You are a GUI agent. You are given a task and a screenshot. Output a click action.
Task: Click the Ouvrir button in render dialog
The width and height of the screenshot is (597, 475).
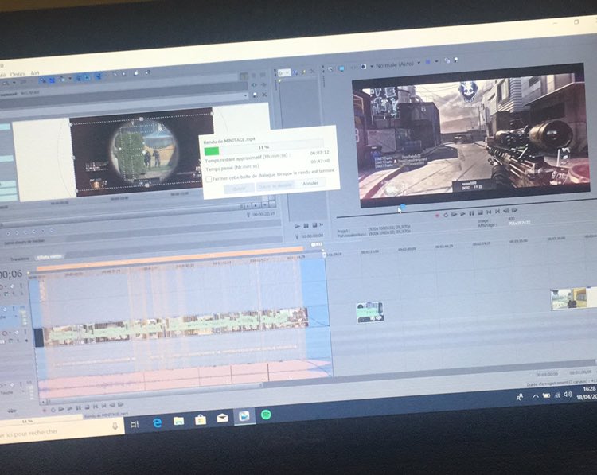(x=239, y=189)
